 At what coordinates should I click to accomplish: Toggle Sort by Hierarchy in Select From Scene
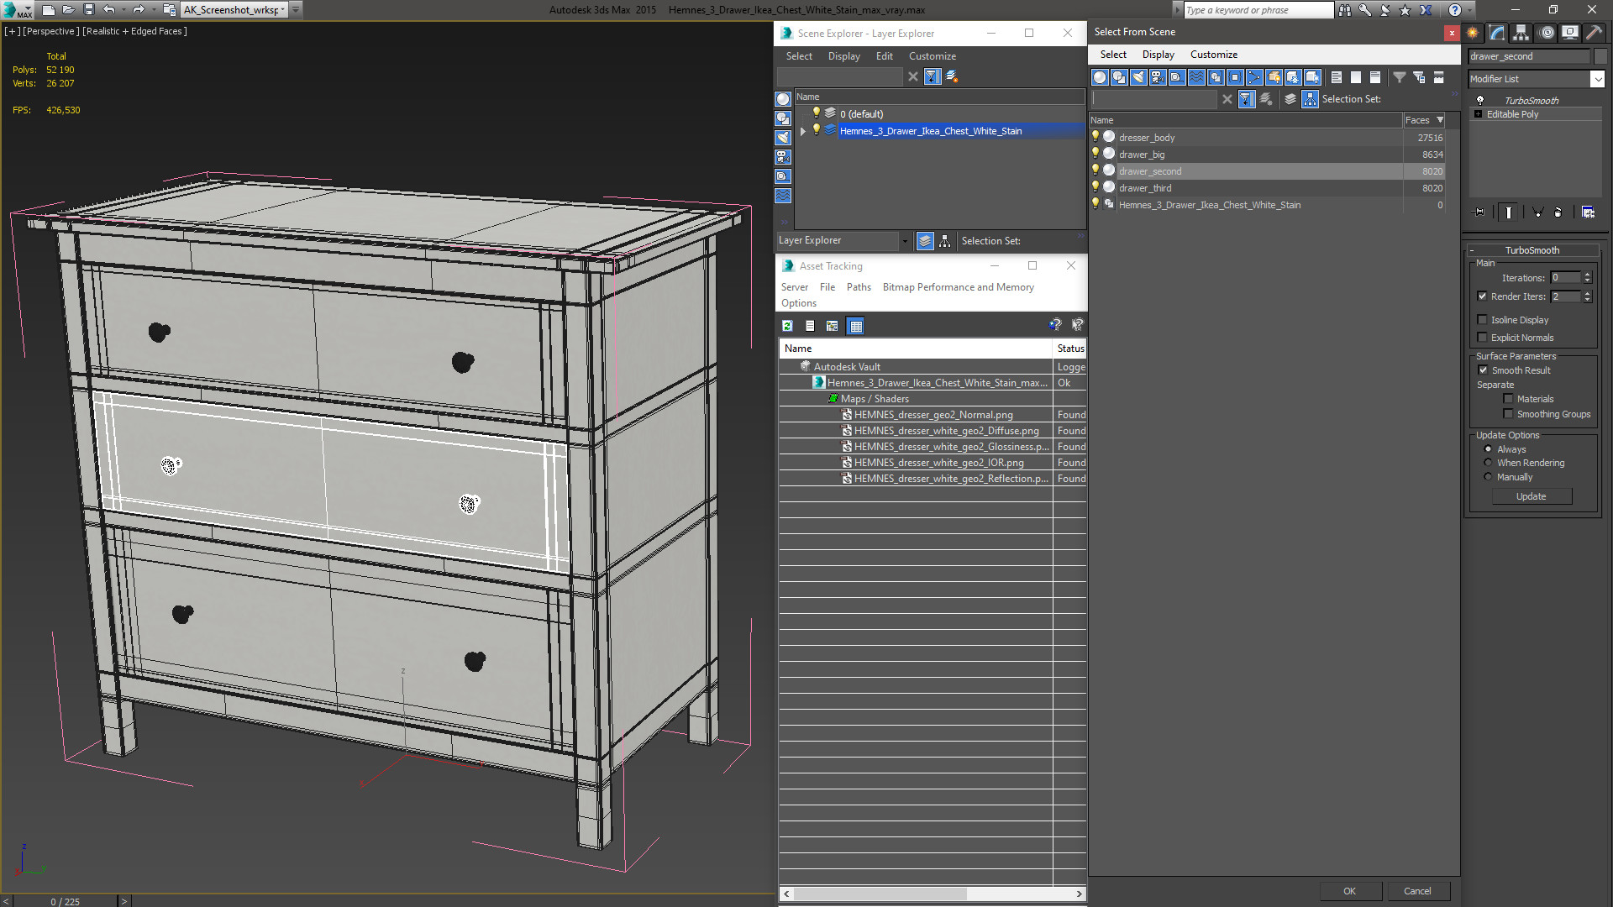[1311, 99]
